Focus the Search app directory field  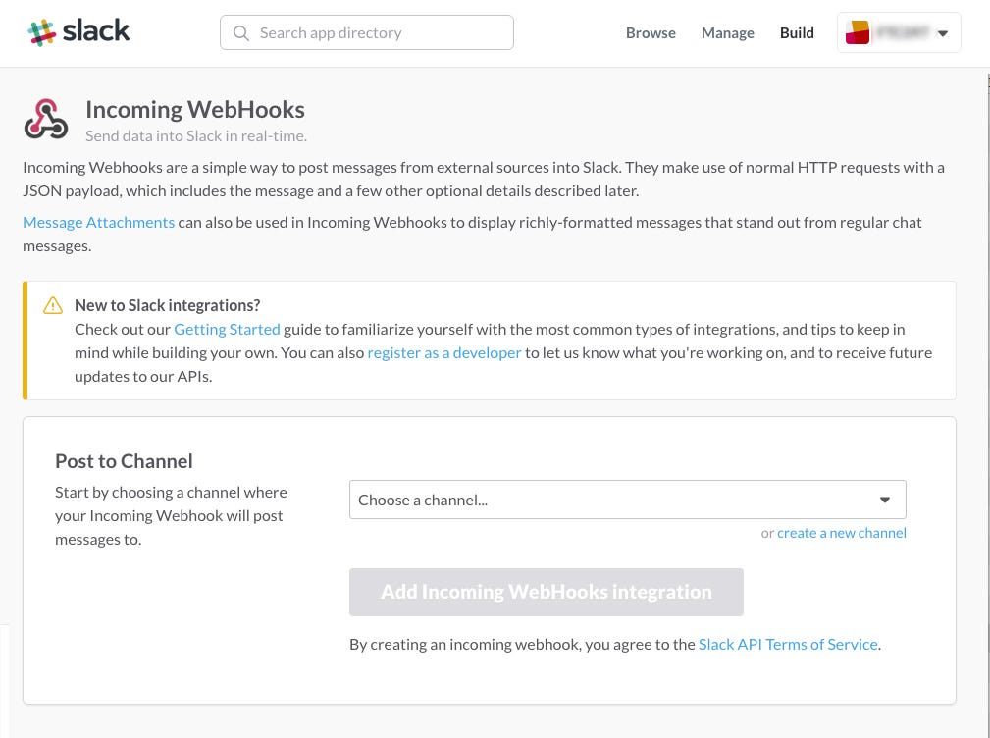(367, 32)
